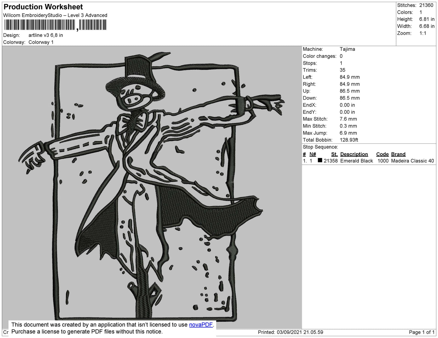Select the 'Color changes:' label
The height and width of the screenshot is (338, 438).
(319, 56)
